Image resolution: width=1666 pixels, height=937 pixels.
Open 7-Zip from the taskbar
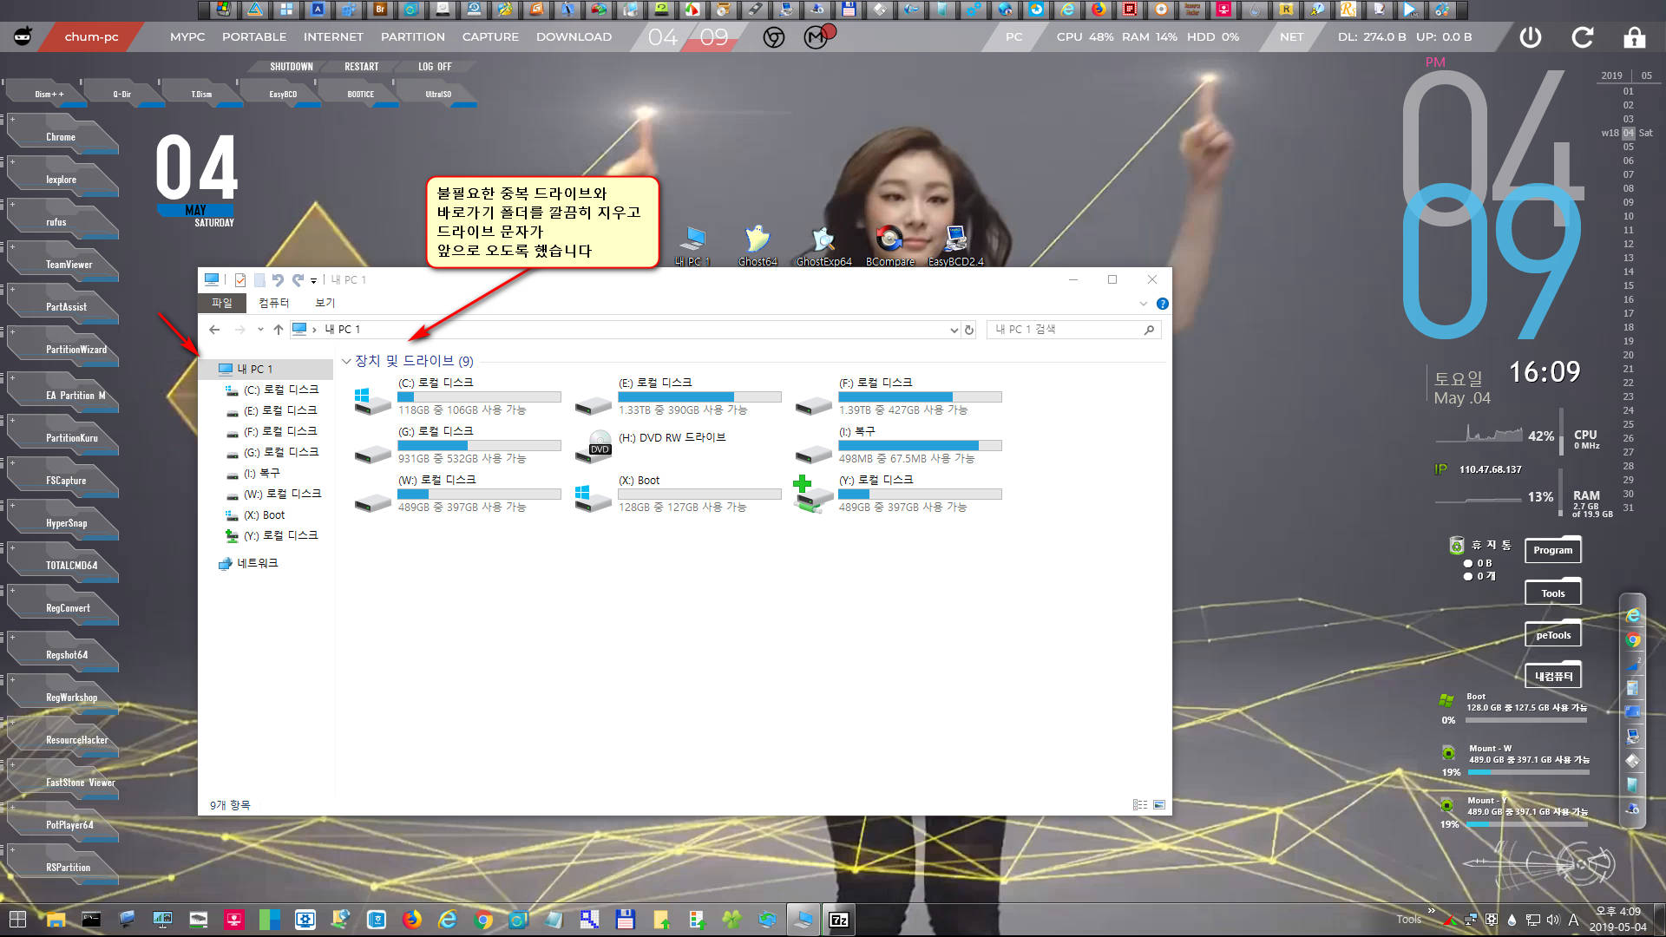pyautogui.click(x=839, y=920)
